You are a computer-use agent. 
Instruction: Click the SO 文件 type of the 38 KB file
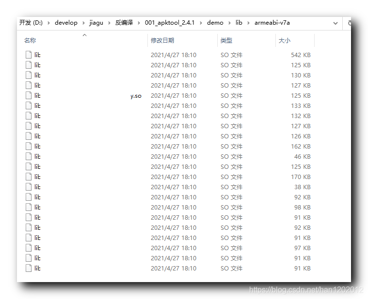[x=231, y=187]
